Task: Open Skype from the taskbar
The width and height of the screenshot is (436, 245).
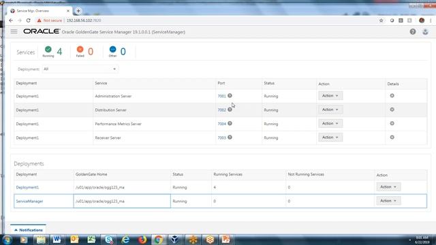Action: pyautogui.click(x=109, y=240)
